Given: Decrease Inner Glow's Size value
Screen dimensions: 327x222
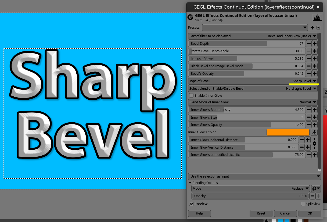Looking at the screenshot, I should (x=309, y=117).
